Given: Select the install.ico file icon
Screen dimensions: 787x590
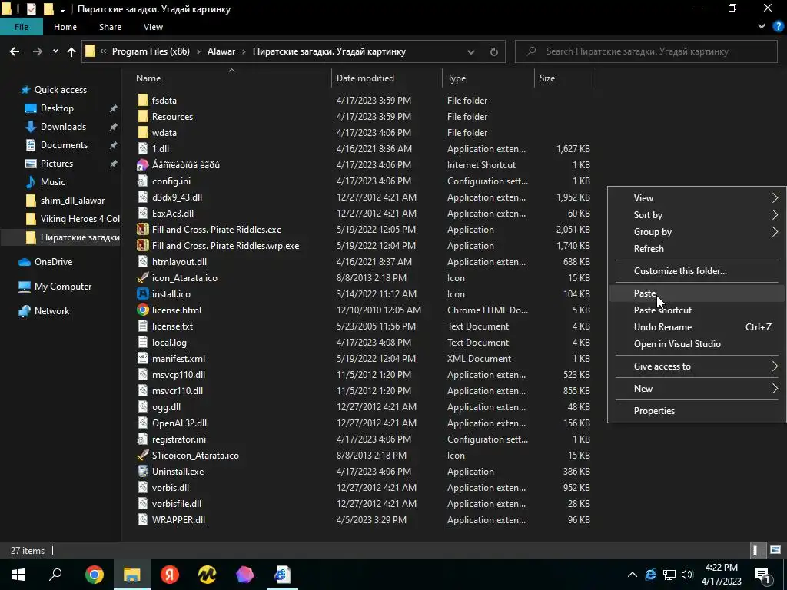Looking at the screenshot, I should pyautogui.click(x=142, y=294).
